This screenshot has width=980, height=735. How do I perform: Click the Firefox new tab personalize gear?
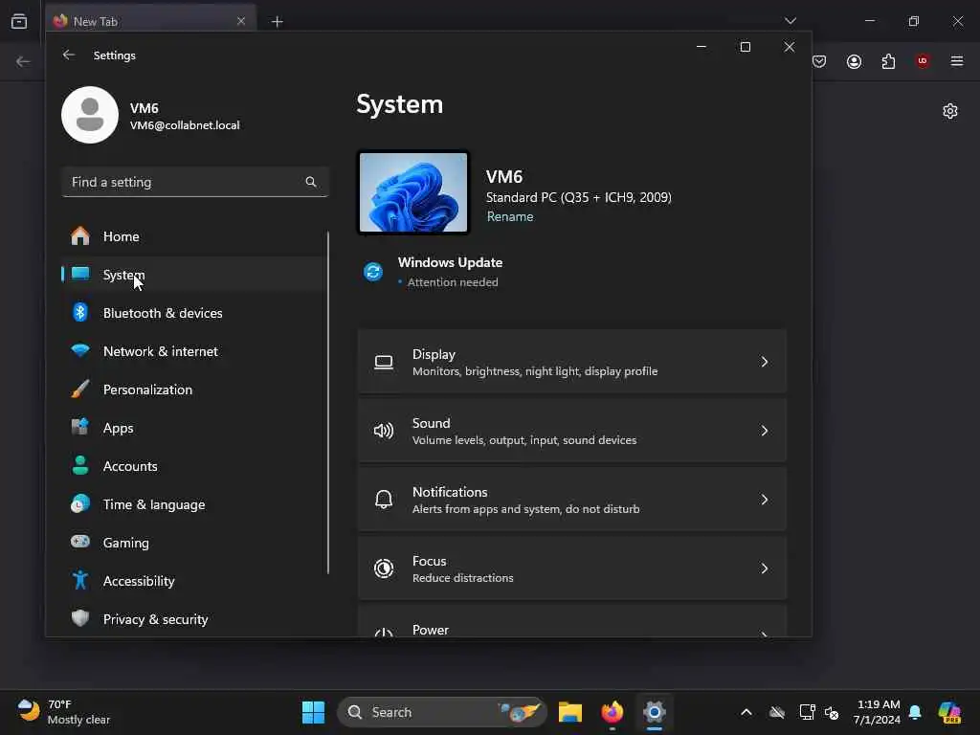coord(950,111)
